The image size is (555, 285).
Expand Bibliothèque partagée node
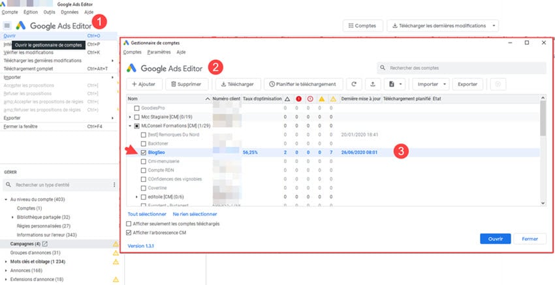point(13,217)
